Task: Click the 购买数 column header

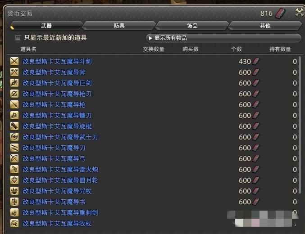Action: coord(191,49)
